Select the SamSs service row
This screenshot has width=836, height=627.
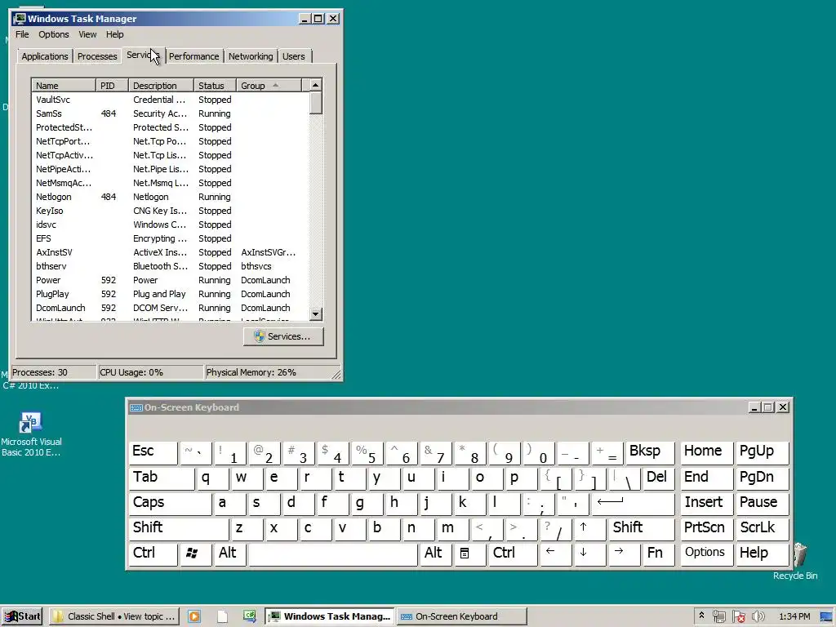point(170,113)
